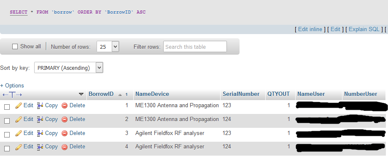Sort by the NameDevice column header

(x=152, y=94)
